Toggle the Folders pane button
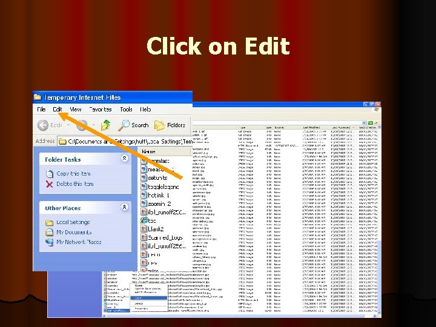 [170, 125]
